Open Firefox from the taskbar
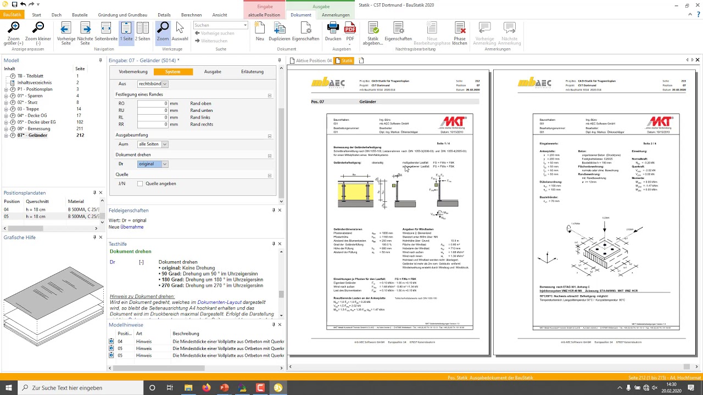 click(x=206, y=388)
